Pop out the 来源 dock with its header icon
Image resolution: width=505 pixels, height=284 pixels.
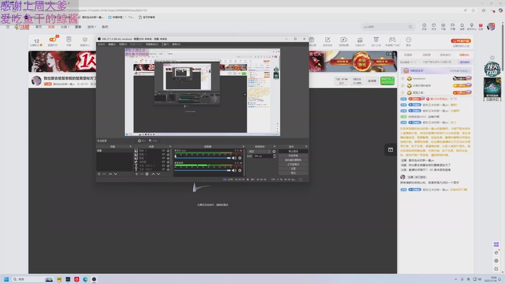[170, 146]
